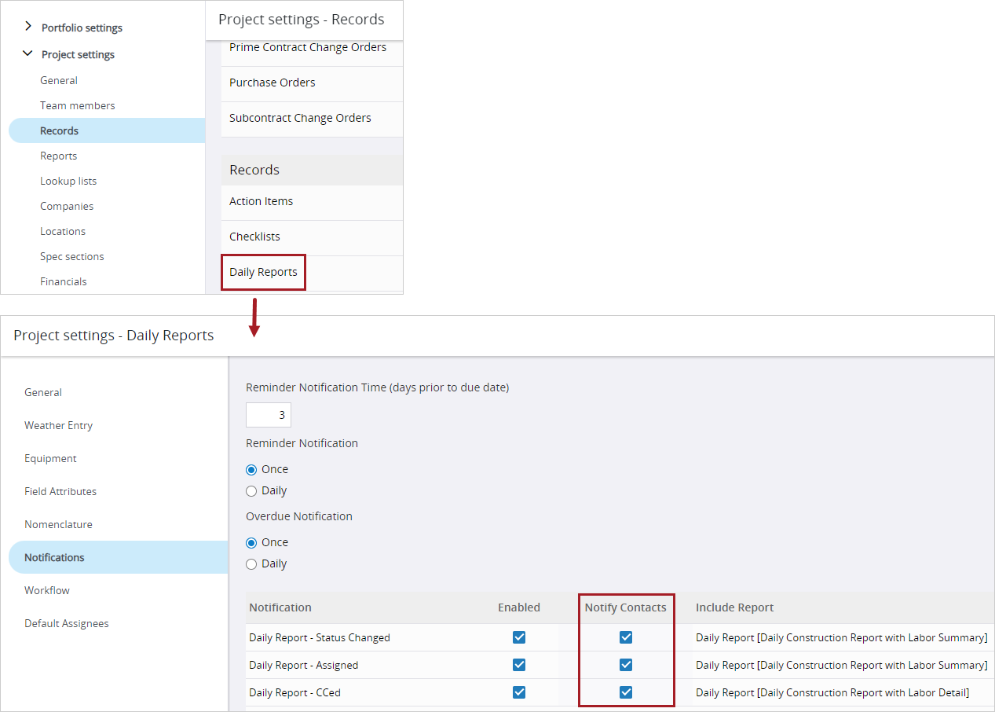Click the Project settings tree label
The width and height of the screenshot is (995, 712).
(78, 54)
